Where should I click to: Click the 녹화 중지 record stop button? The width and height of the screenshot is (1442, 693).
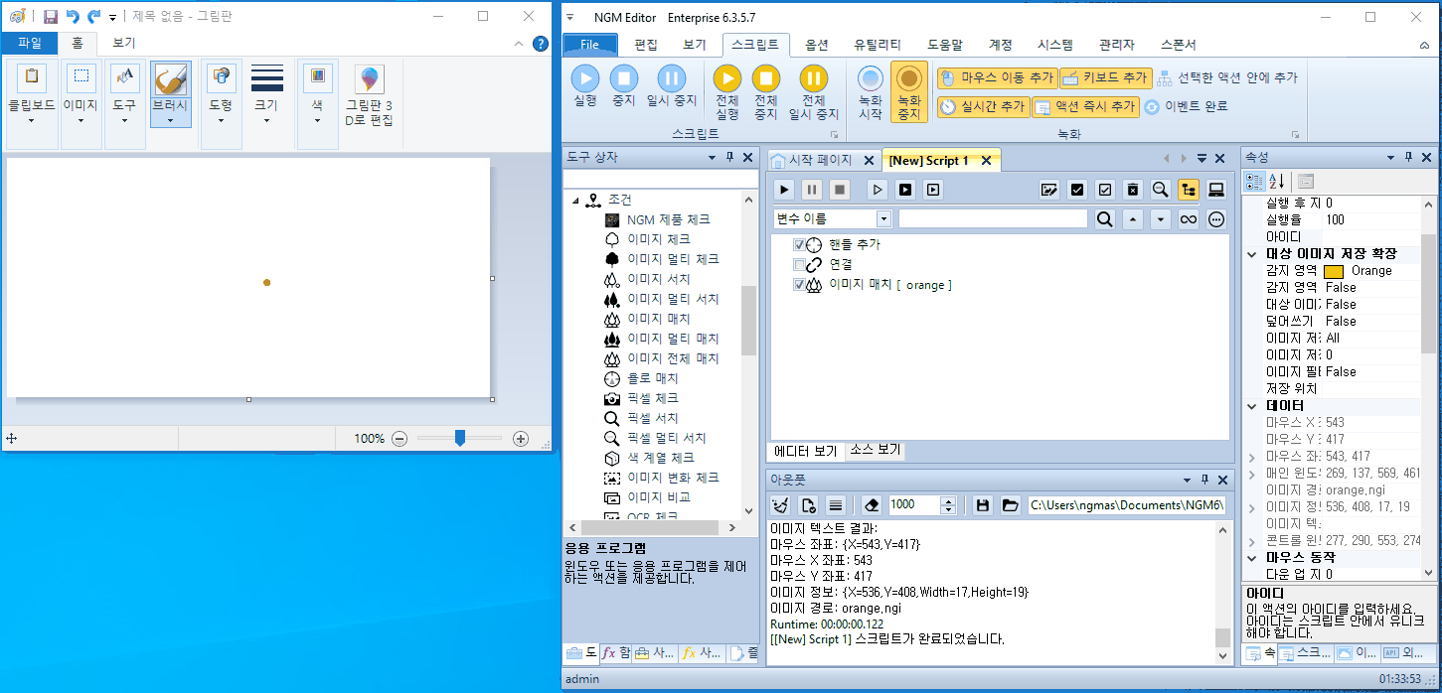908,92
